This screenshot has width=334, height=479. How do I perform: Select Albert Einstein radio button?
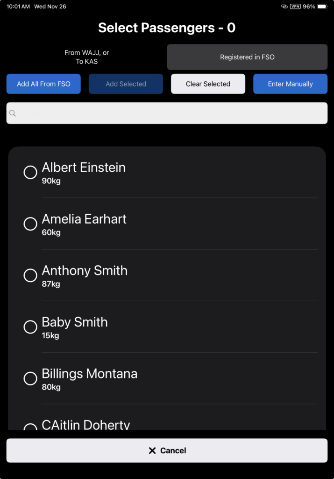coord(30,172)
